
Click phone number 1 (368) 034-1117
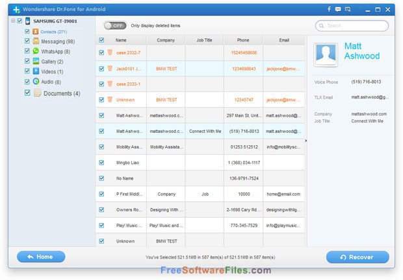[244, 163]
